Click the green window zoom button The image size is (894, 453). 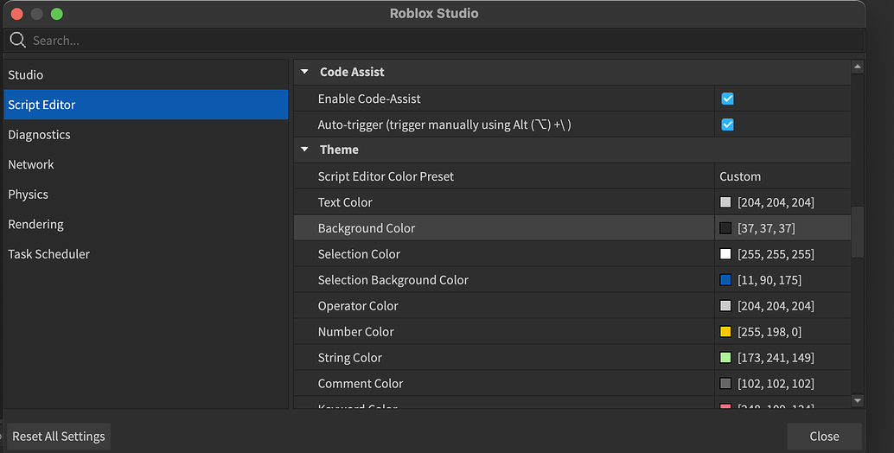coord(56,14)
